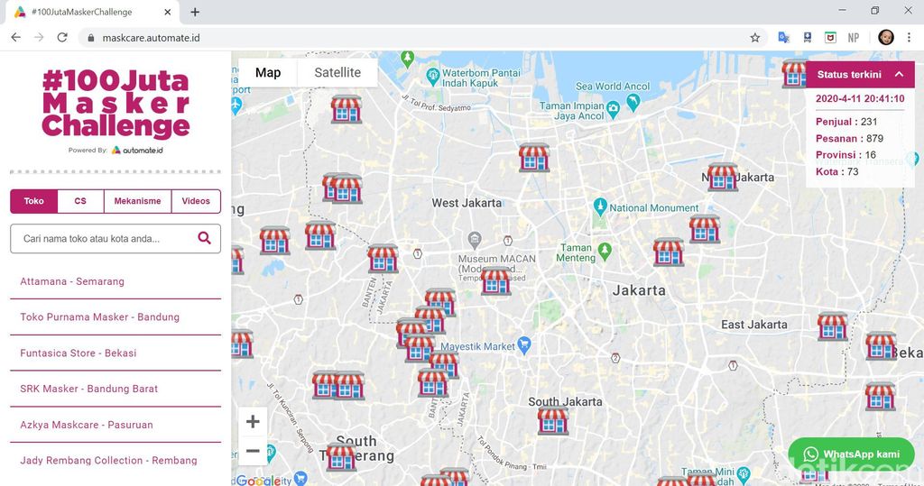Open the Videos tab
The width and height of the screenshot is (924, 486).
coord(196,201)
